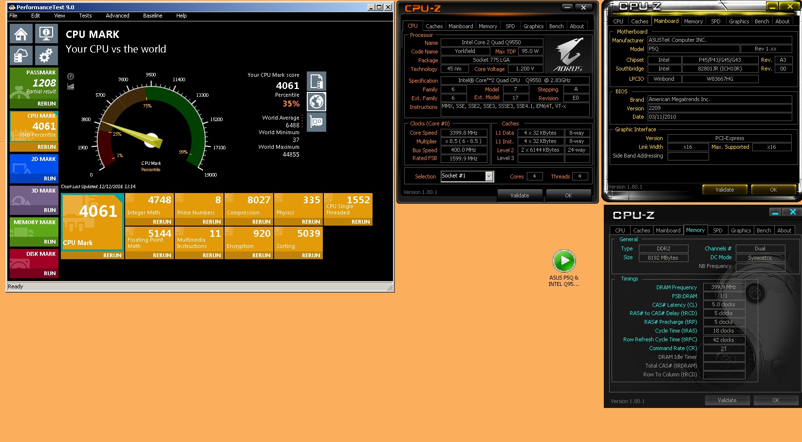The image size is (802, 442).
Task: Minimize the Memory CPU-Z window
Action: click(x=775, y=212)
